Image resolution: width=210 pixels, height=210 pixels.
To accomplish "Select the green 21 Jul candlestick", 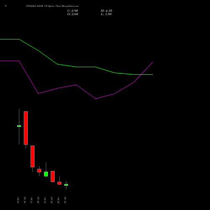I will pos(46,174).
